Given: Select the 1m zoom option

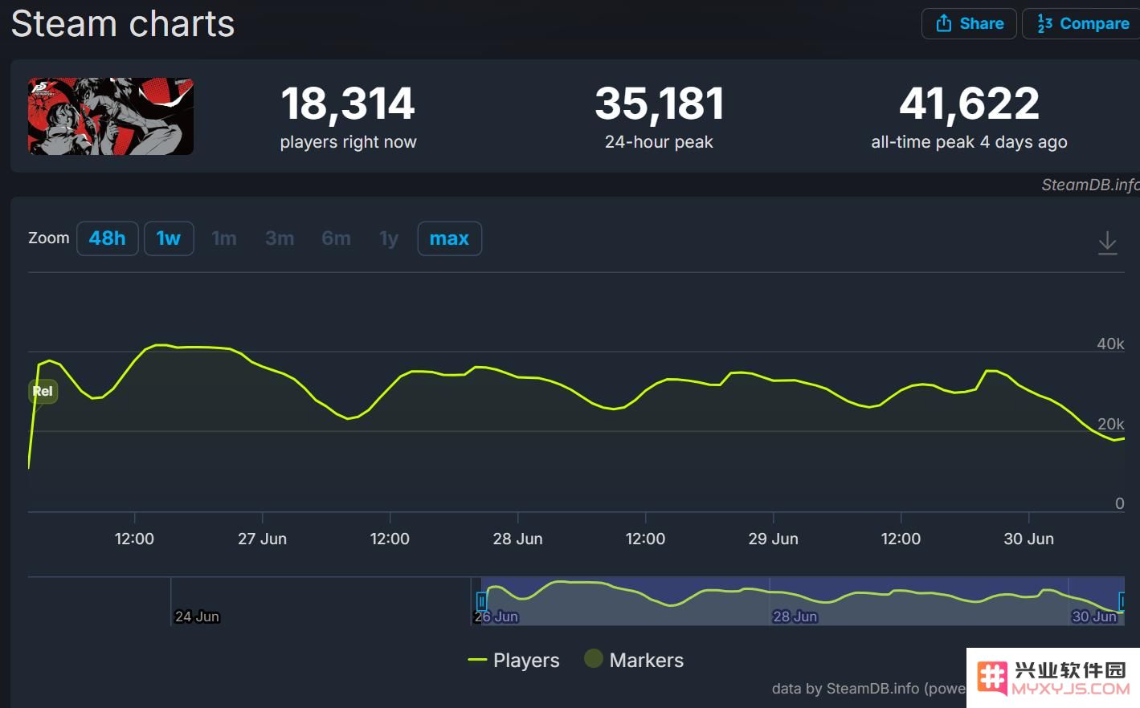Looking at the screenshot, I should pos(224,238).
